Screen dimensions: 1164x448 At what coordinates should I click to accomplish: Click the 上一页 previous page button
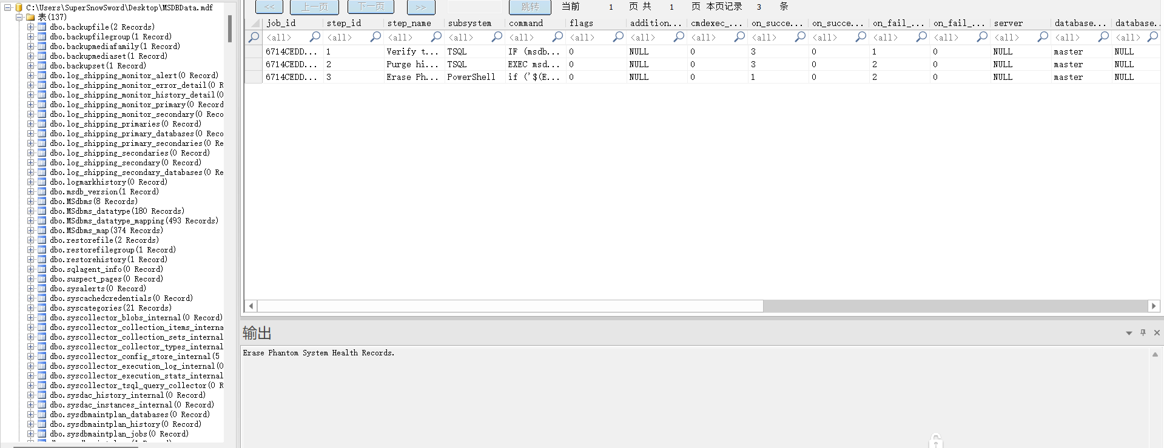[314, 7]
